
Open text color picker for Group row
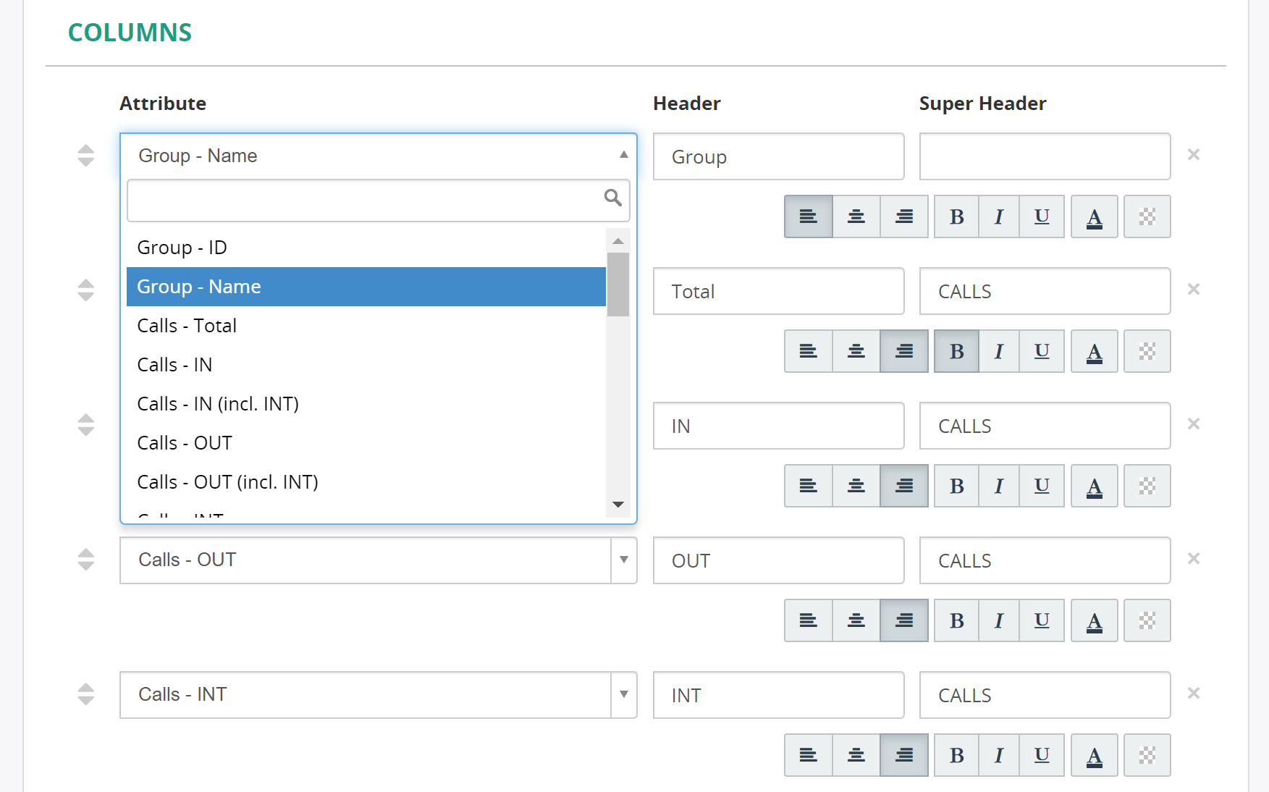pyautogui.click(x=1095, y=216)
